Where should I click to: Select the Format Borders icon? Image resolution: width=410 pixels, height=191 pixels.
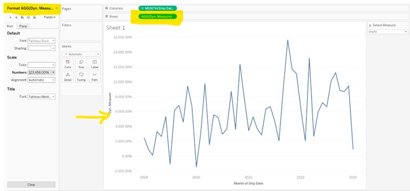(x=28, y=17)
